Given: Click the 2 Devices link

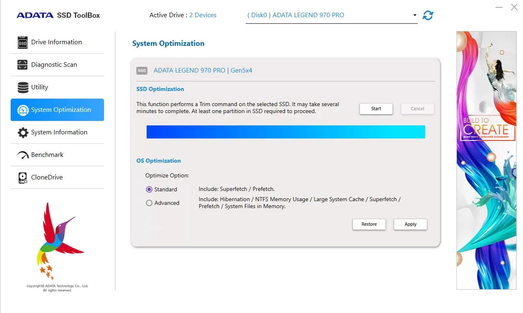Looking at the screenshot, I should [203, 15].
